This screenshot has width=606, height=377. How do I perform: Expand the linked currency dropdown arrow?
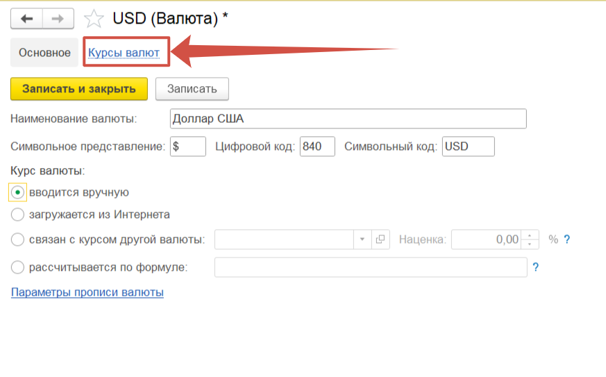tap(362, 240)
